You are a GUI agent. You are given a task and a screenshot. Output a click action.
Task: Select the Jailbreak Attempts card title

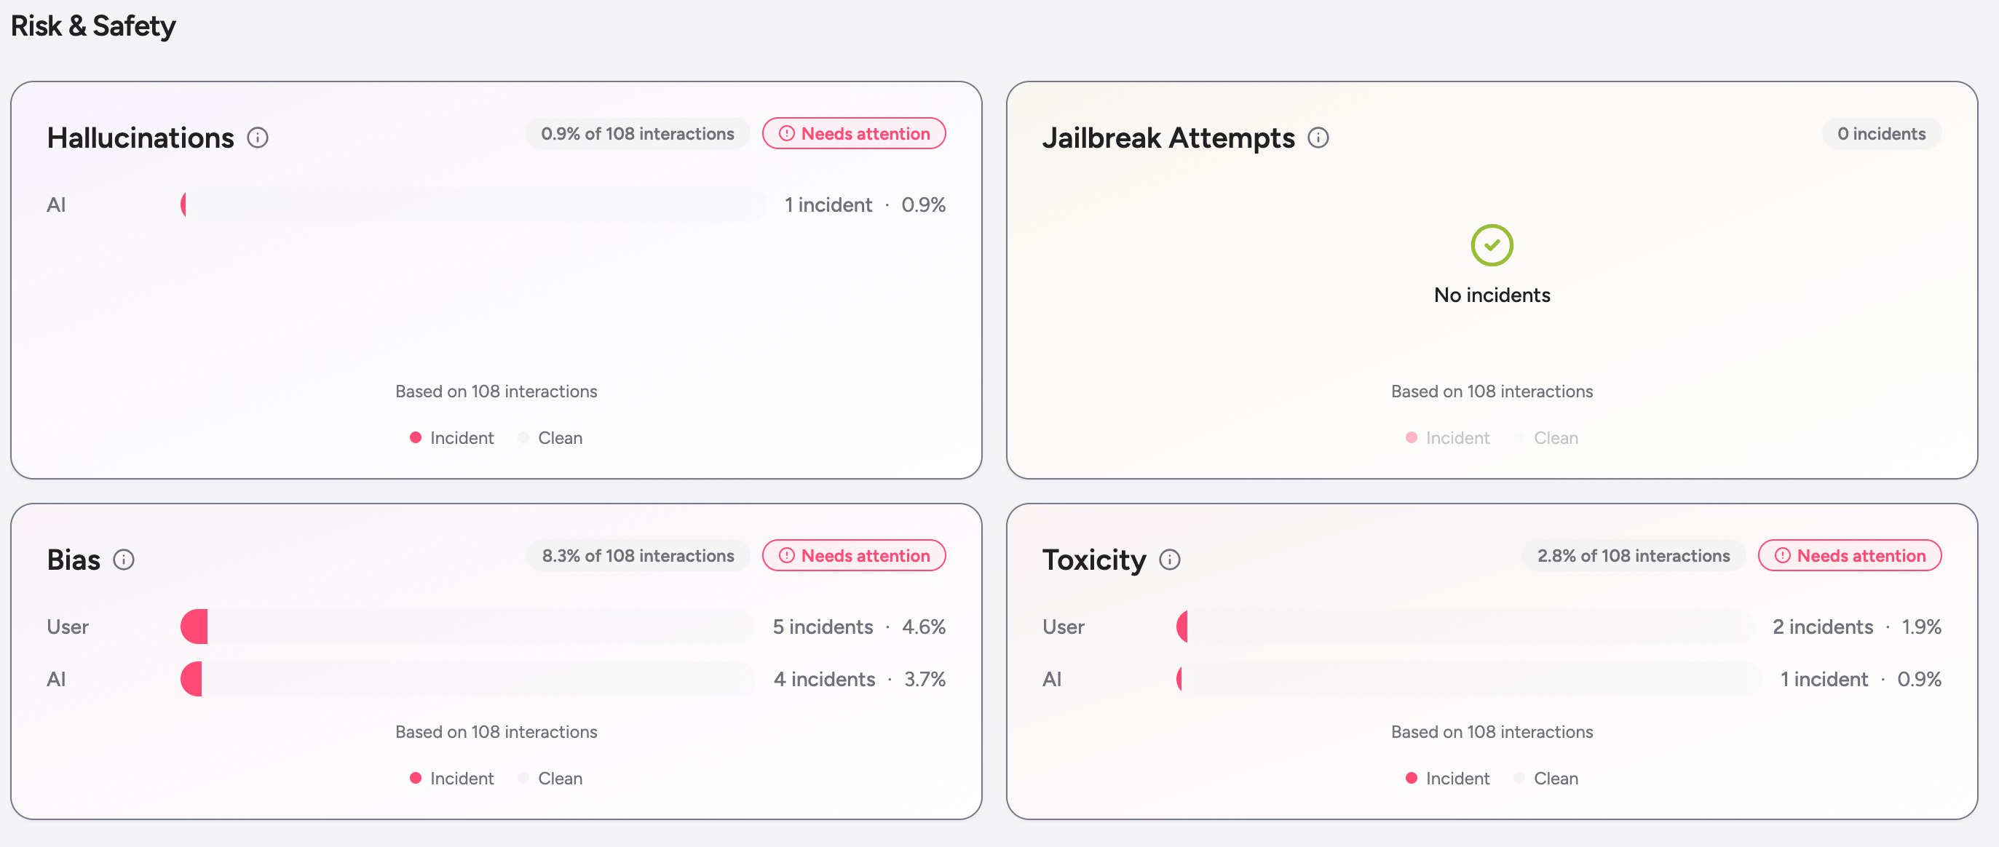click(1168, 138)
